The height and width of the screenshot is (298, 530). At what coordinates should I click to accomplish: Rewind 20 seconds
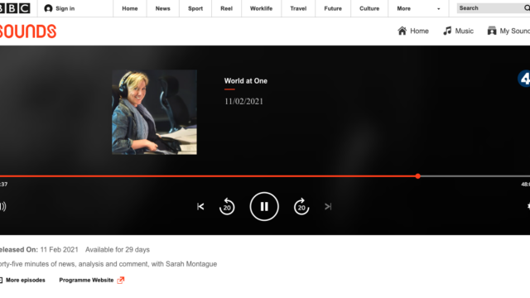[x=227, y=206]
